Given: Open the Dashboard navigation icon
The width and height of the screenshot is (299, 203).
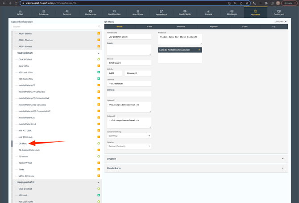Looking at the screenshot, I should pos(279,13).
